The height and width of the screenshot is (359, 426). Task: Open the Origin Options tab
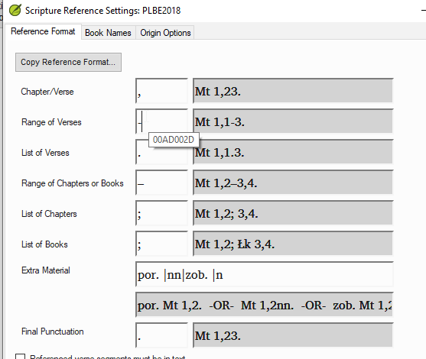[165, 33]
